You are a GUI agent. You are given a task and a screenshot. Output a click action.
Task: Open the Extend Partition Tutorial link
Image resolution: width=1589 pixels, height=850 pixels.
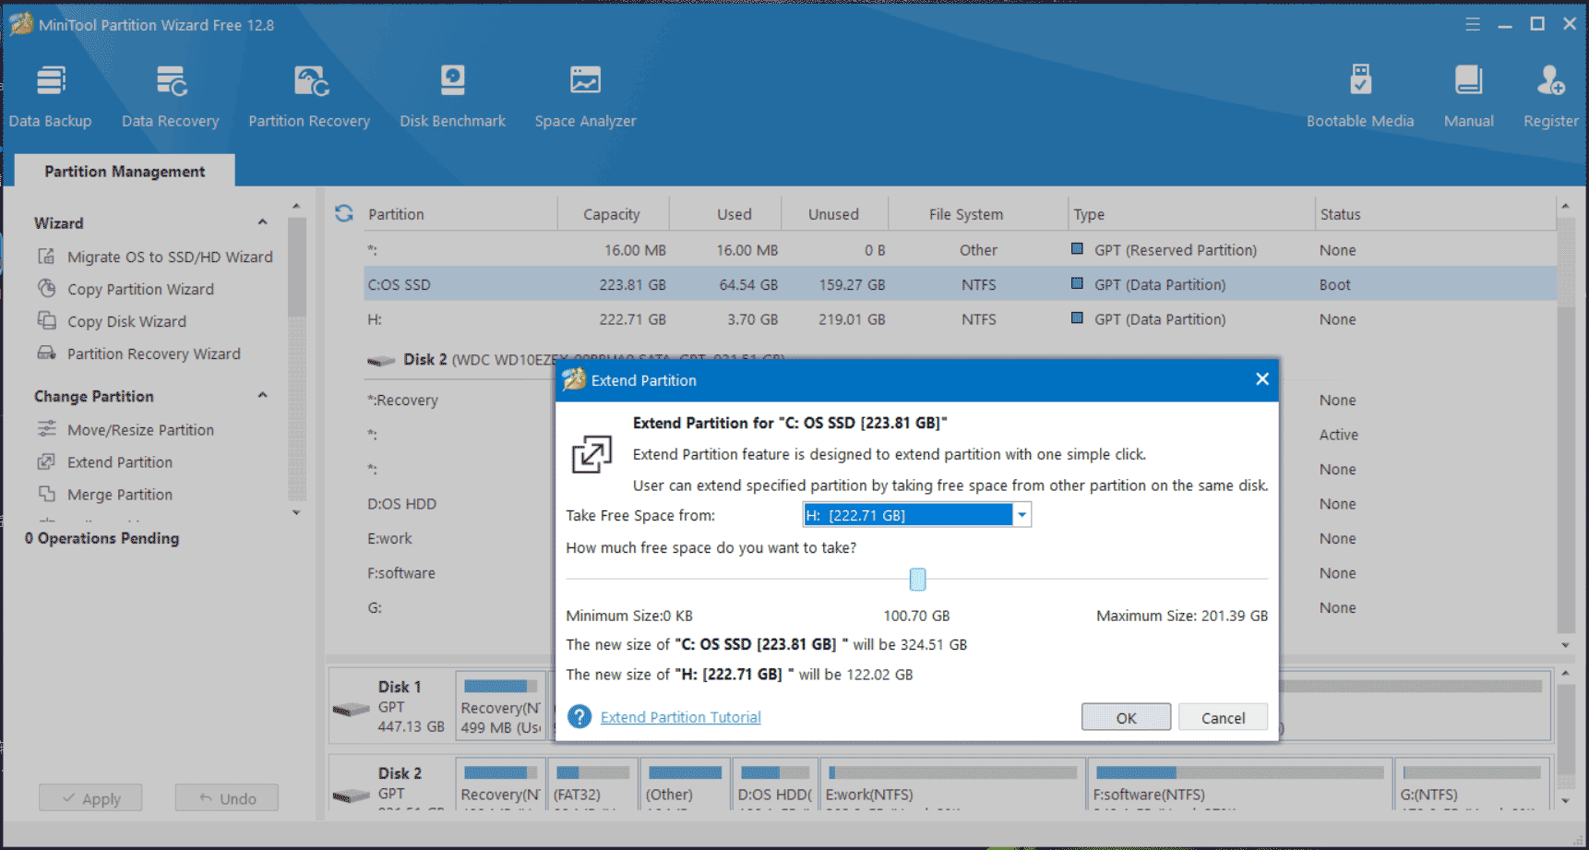point(680,717)
